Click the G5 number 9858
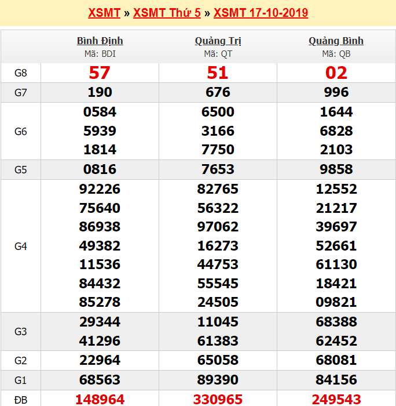 point(336,169)
